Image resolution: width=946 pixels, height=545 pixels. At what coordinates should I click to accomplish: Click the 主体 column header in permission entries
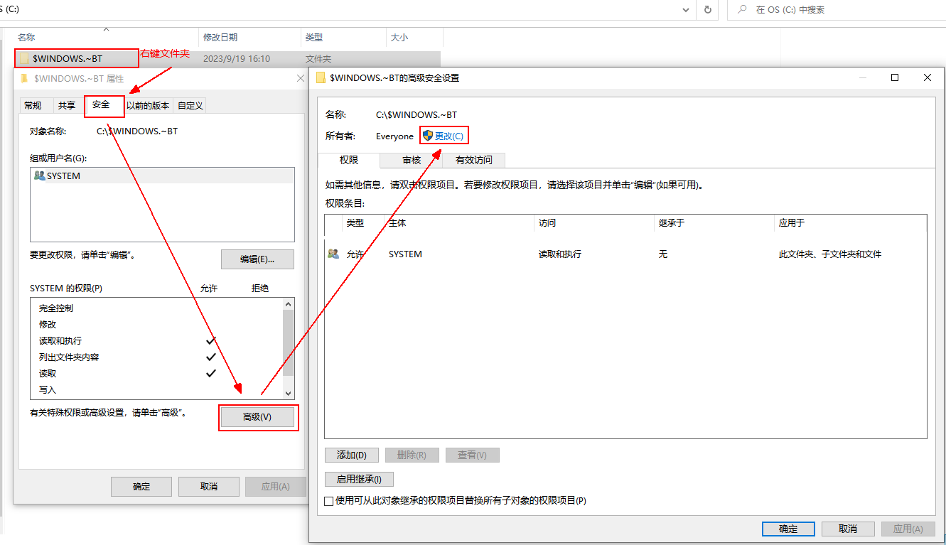coord(397,223)
